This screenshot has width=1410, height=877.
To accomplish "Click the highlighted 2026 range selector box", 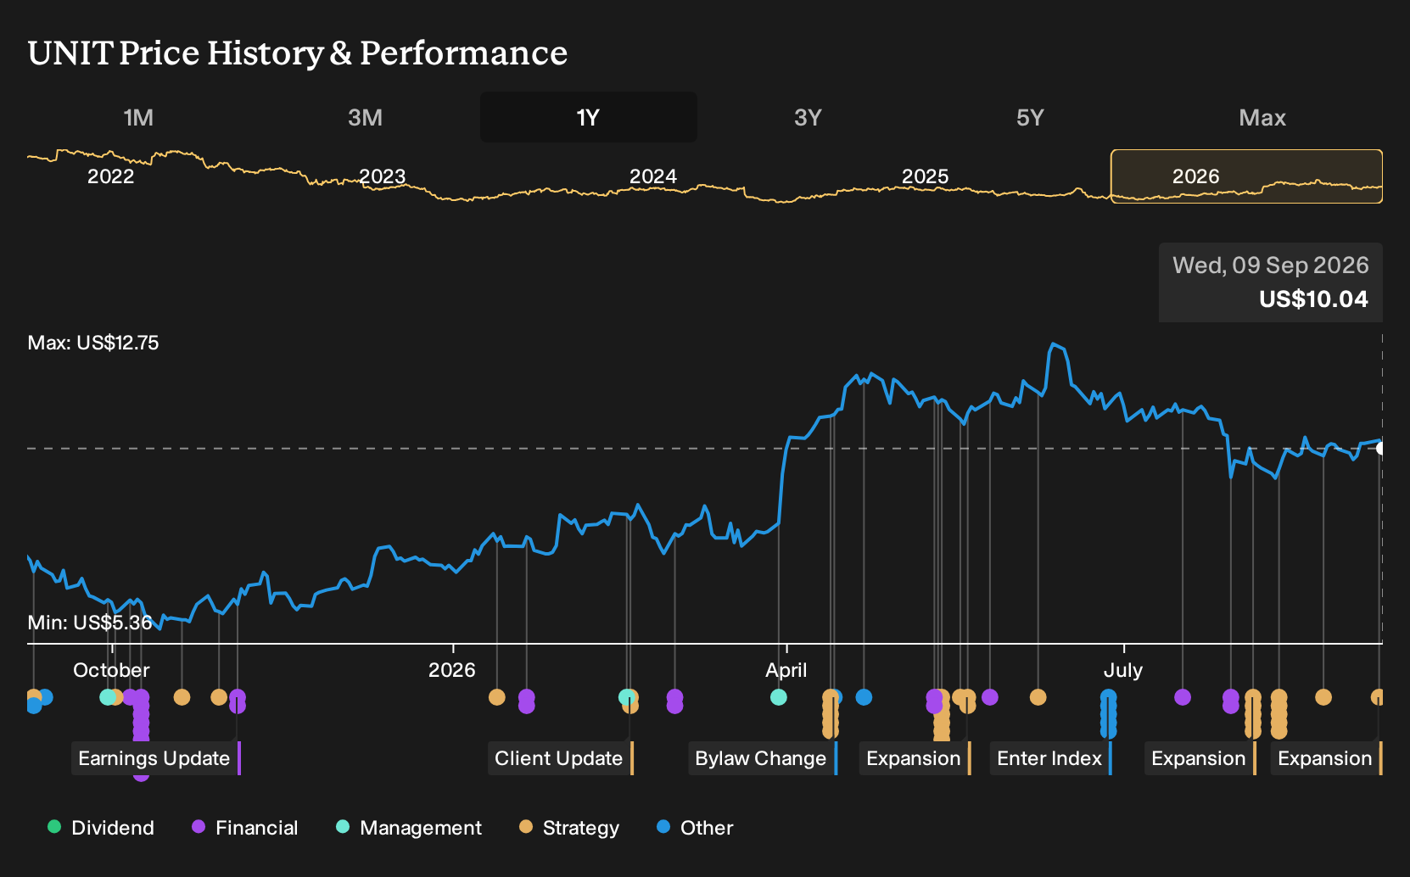I will [x=1246, y=176].
